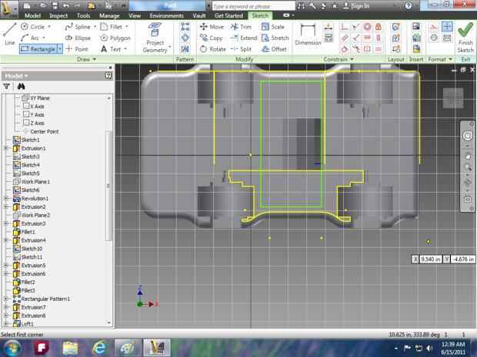Select the Copy tool
Screen dimensions: 477x357
point(212,38)
